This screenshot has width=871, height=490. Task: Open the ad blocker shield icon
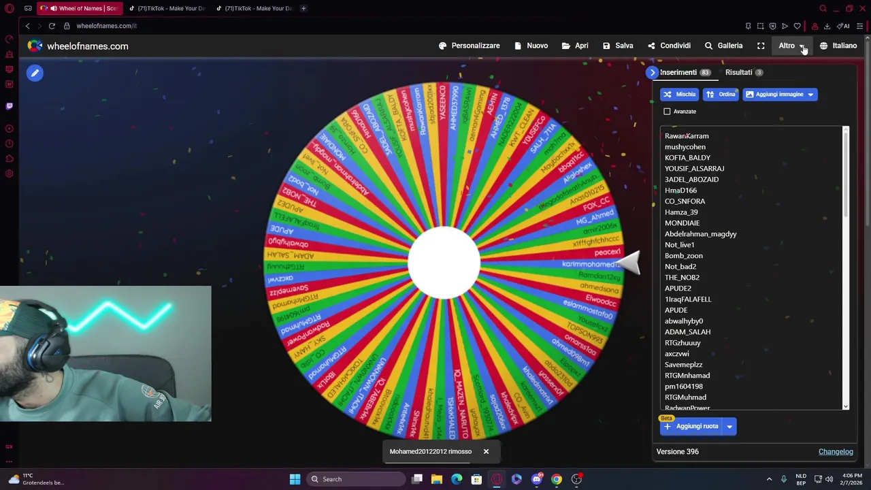pos(772,26)
